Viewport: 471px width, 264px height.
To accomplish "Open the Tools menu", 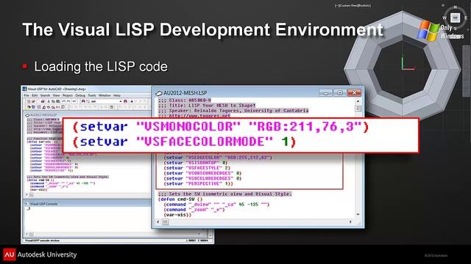I will [x=92, y=95].
